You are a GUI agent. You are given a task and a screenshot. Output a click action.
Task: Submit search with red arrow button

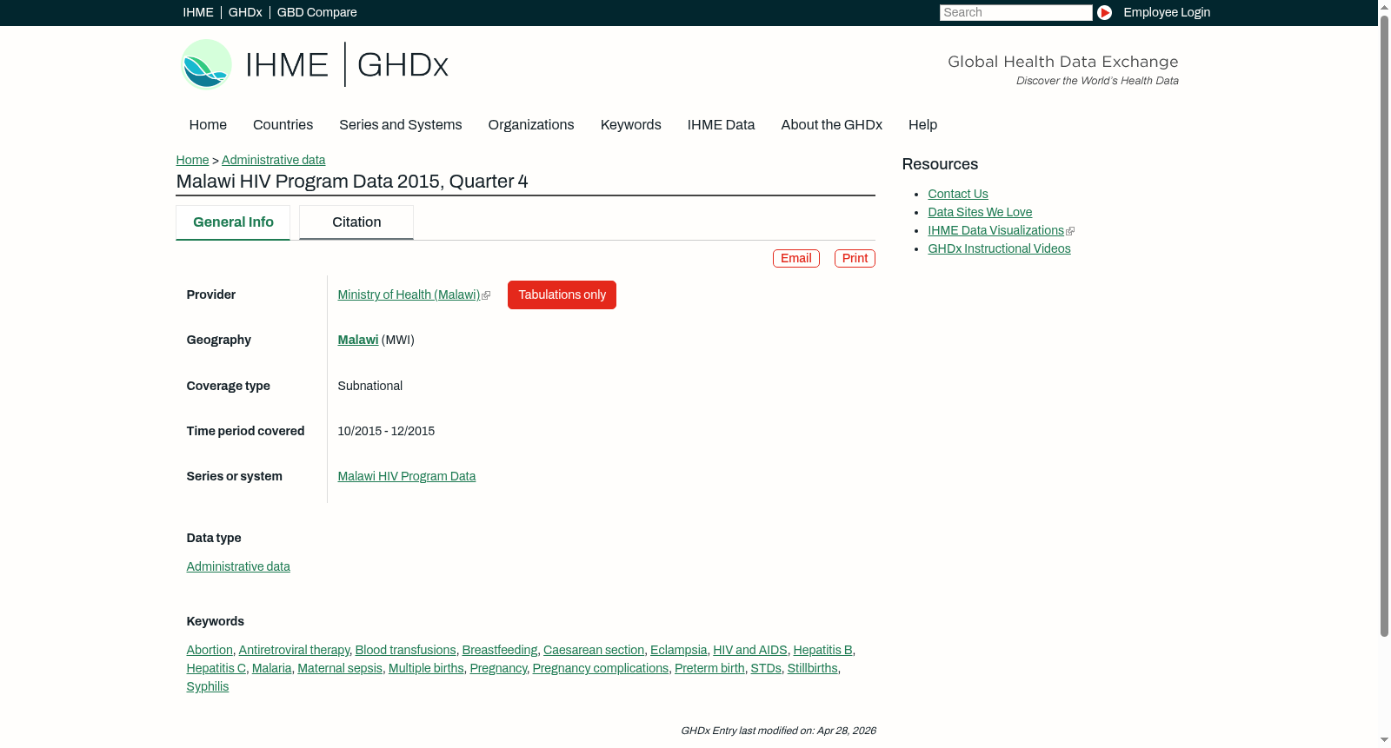1104,12
